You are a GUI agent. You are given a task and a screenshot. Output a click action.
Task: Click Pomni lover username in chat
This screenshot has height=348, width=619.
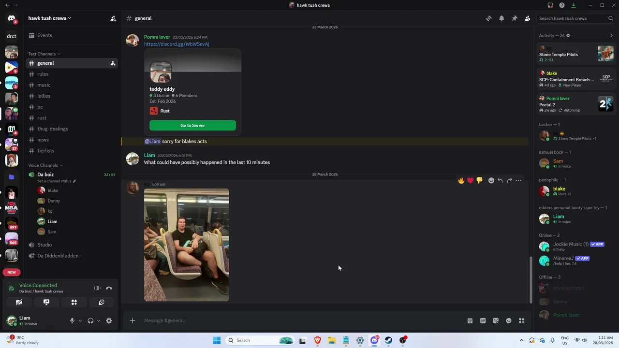[157, 37]
